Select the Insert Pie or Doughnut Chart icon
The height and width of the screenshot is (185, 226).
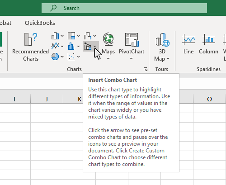point(55,57)
